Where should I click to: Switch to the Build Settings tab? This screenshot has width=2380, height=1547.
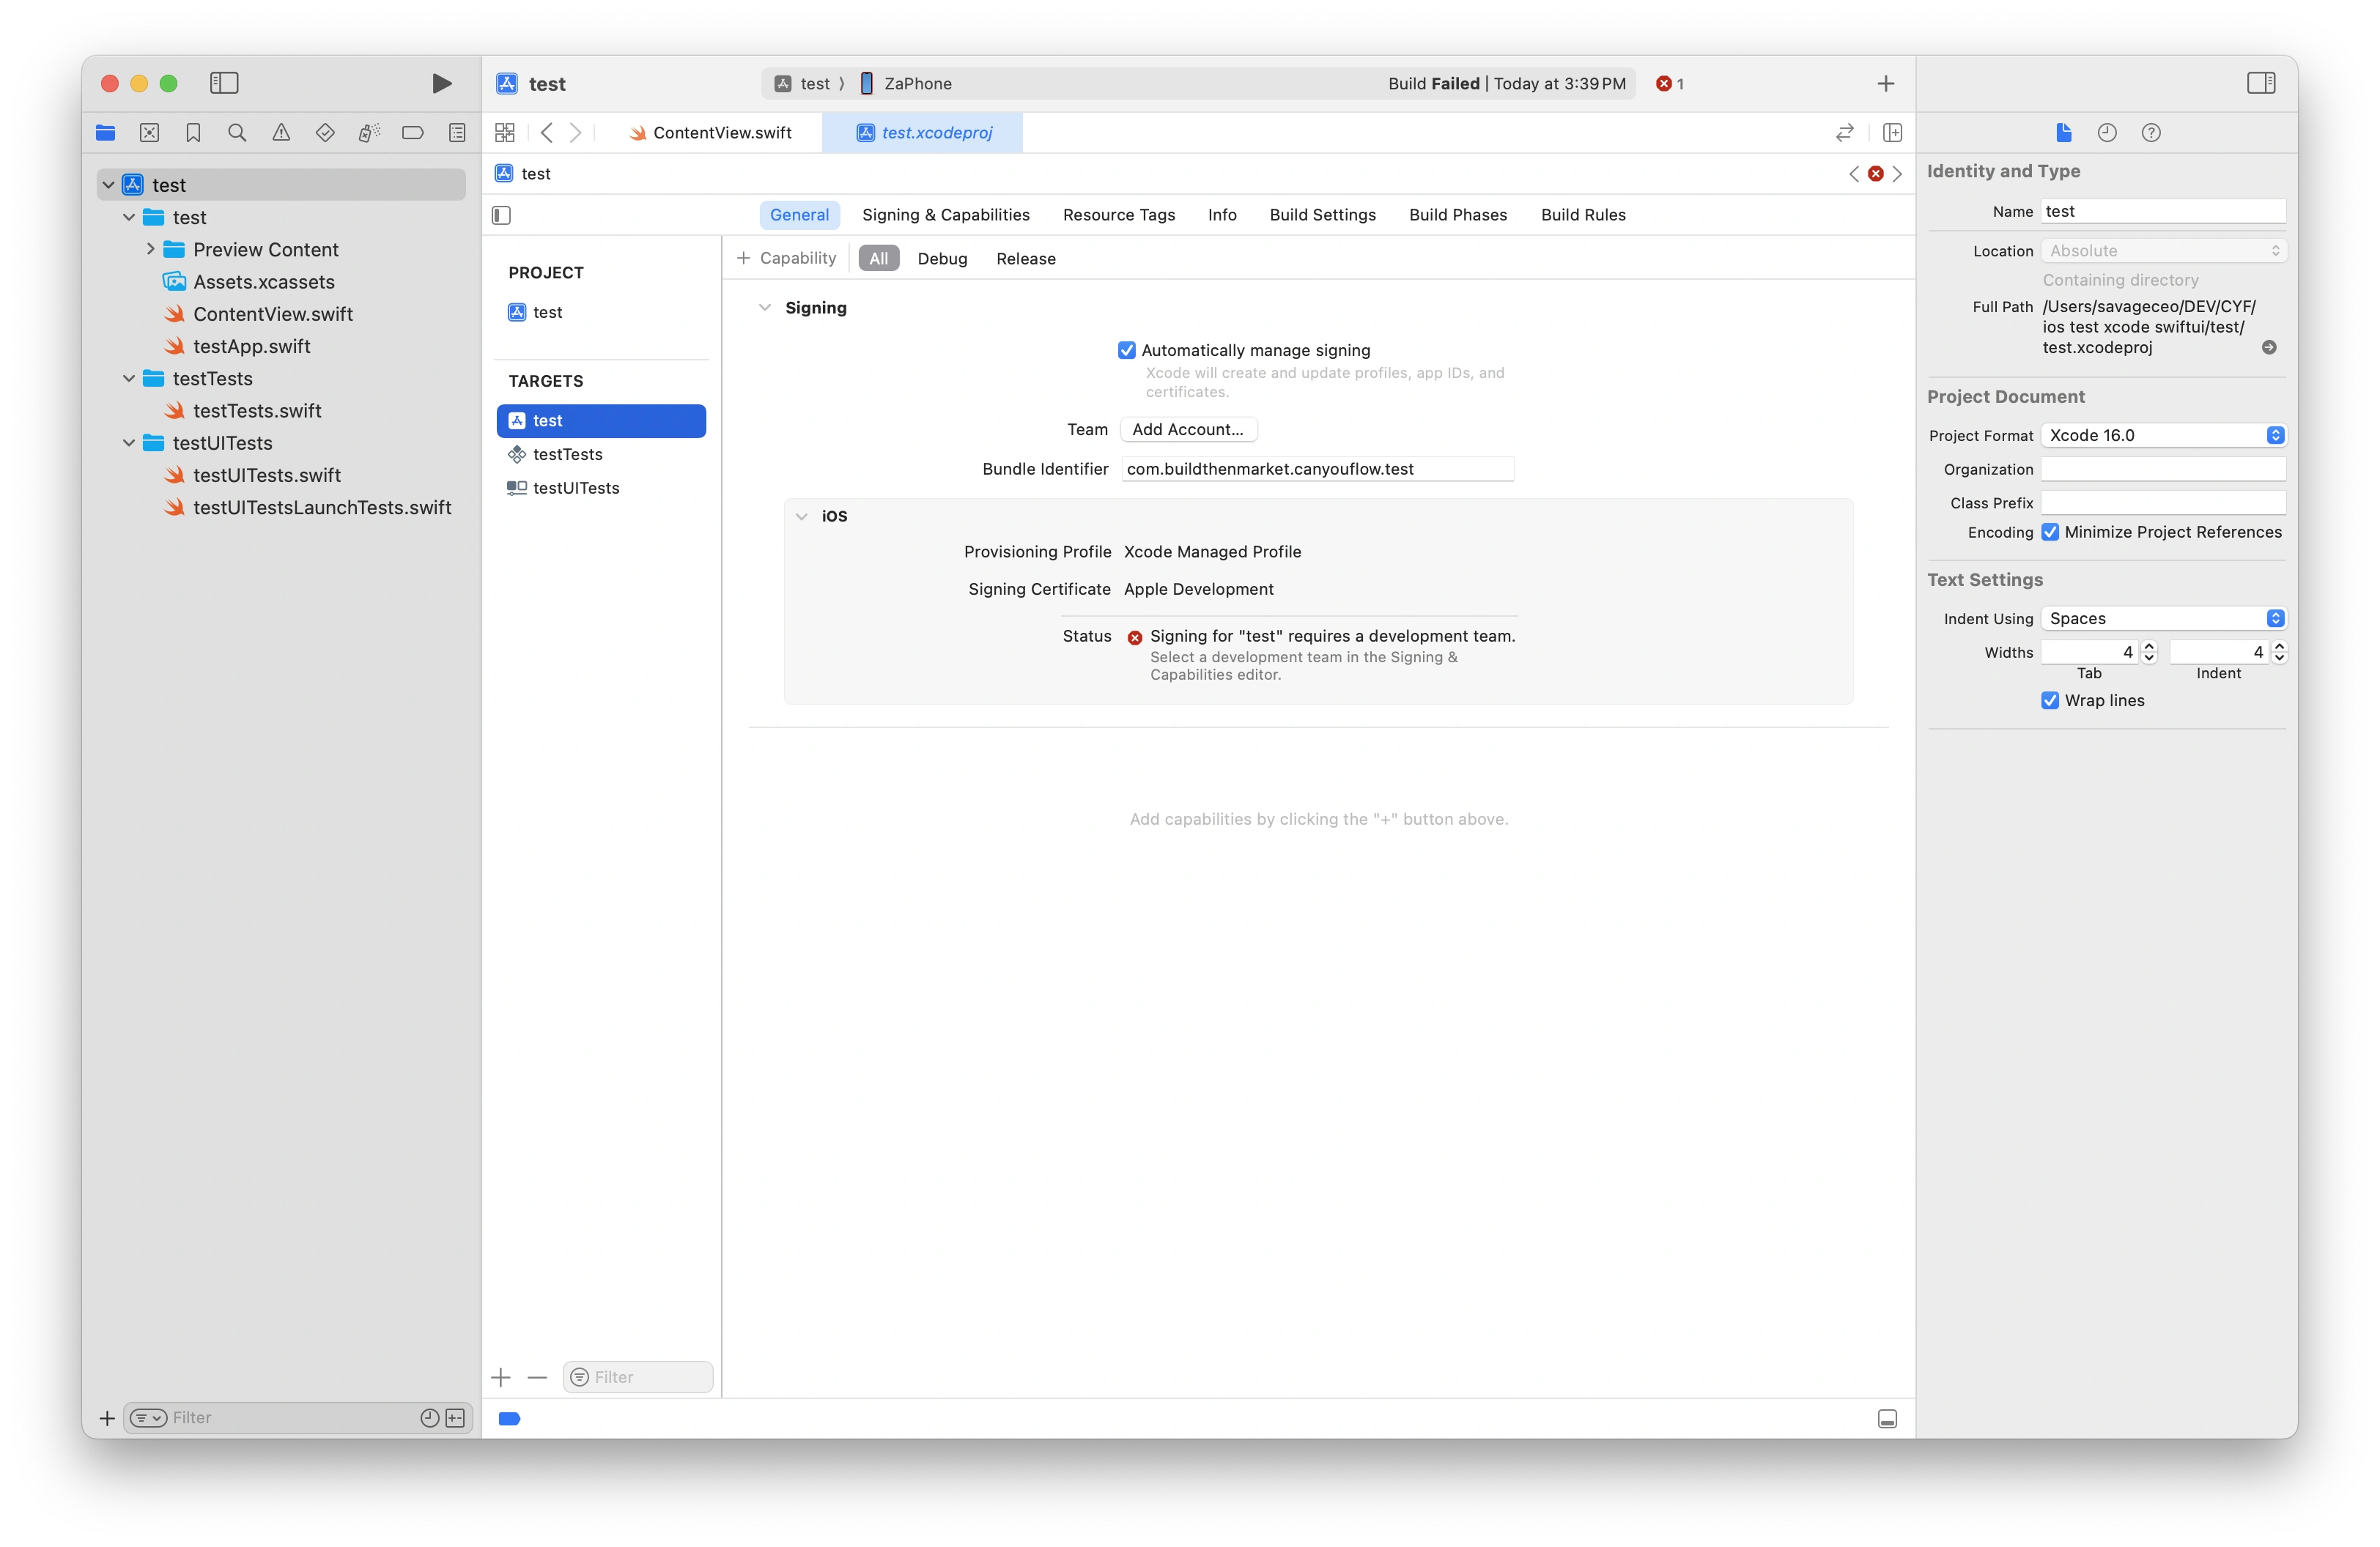(1322, 215)
